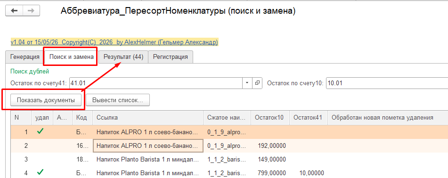Viewport: 448px width, 178px height.
Task: Open the v1.04 AlexHelmer copyright link
Action: click(x=114, y=42)
